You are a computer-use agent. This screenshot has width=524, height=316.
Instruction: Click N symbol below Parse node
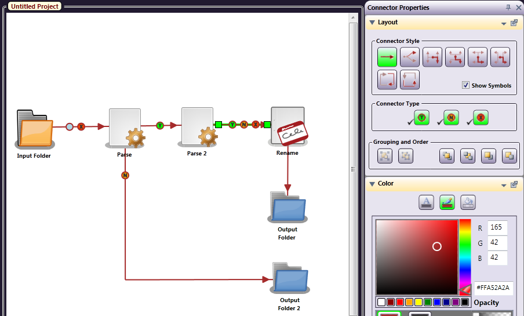tap(125, 175)
